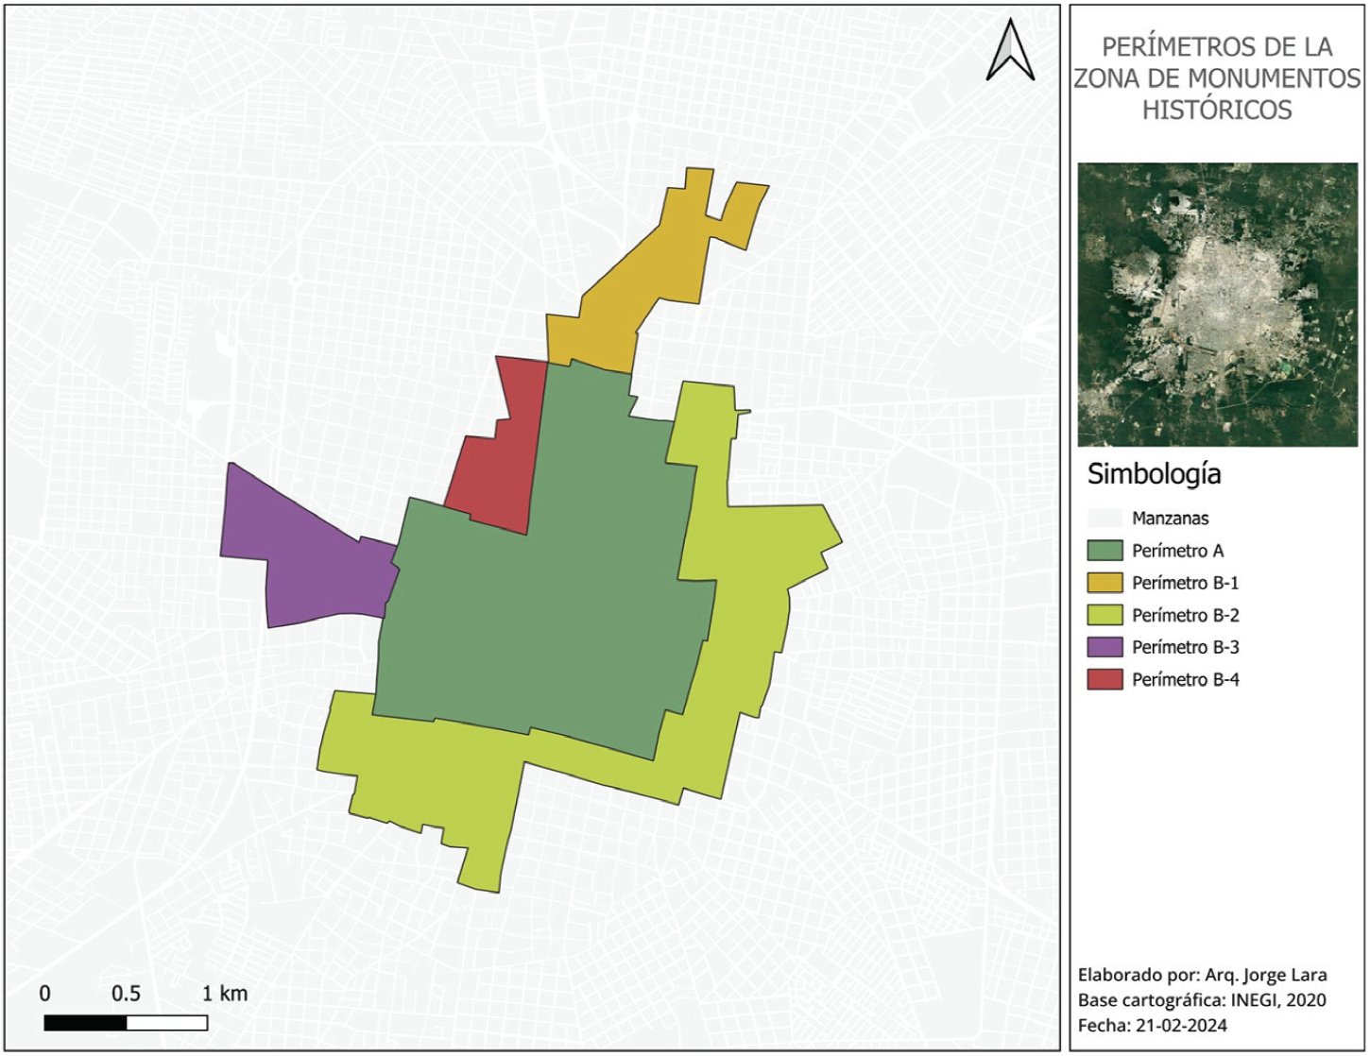Select the 'Elaborado por: Arq. Jorge Lara' text
Screen dimensions: 1370x1056
pos(1202,975)
